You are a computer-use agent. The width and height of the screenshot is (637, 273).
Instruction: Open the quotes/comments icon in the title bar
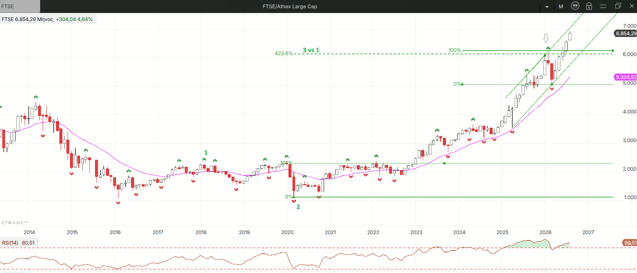575,6
